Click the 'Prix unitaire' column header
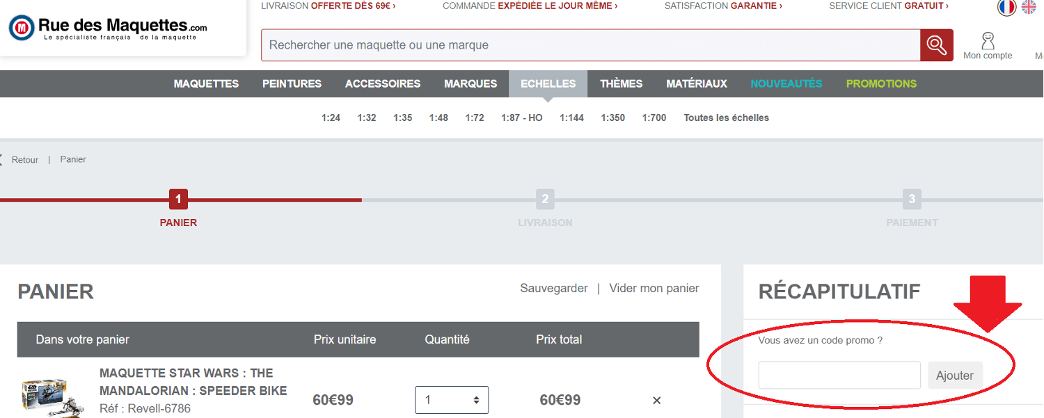Screen dimensions: 1044x418 345,340
